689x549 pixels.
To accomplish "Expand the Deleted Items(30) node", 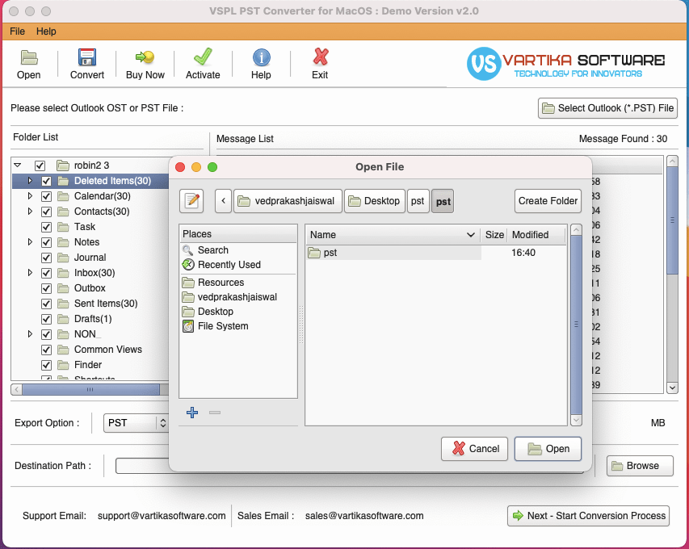I will [x=30, y=181].
